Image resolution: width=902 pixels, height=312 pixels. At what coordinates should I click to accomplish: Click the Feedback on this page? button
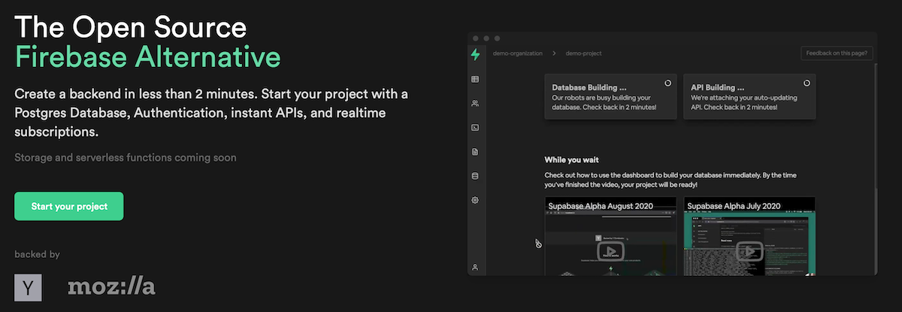coord(837,53)
